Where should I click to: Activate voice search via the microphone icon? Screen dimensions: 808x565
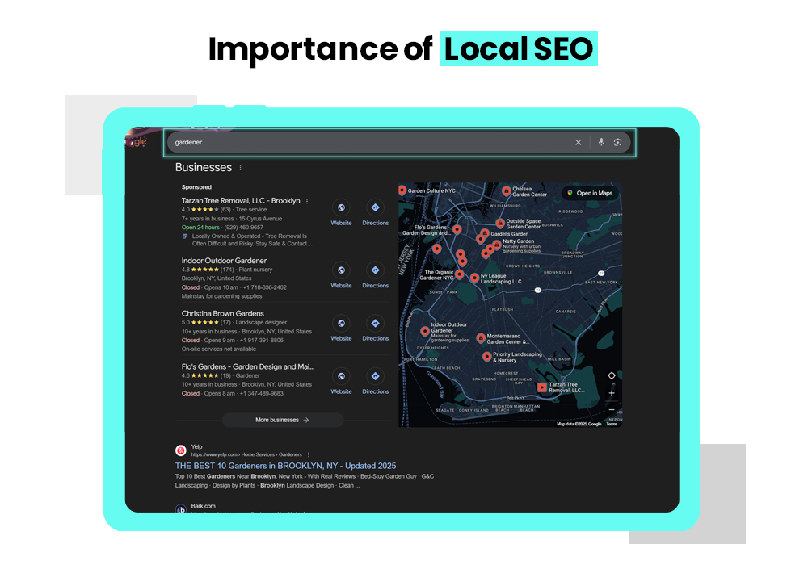tap(600, 142)
